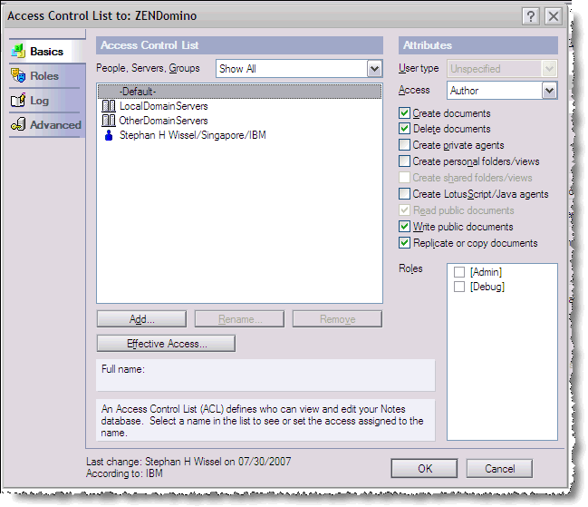588x507 pixels.
Task: Check the [Debug] role checkbox
Action: (459, 287)
